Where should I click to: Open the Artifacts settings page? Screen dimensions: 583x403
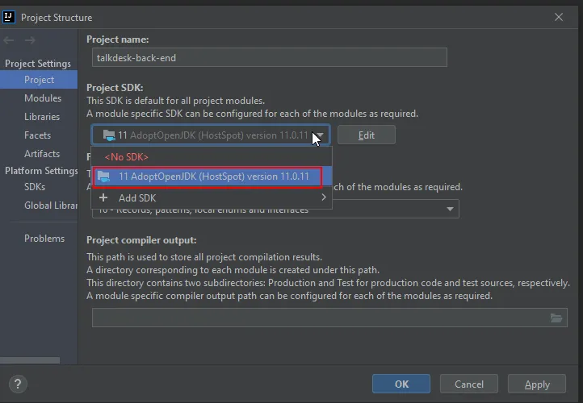[x=42, y=154]
